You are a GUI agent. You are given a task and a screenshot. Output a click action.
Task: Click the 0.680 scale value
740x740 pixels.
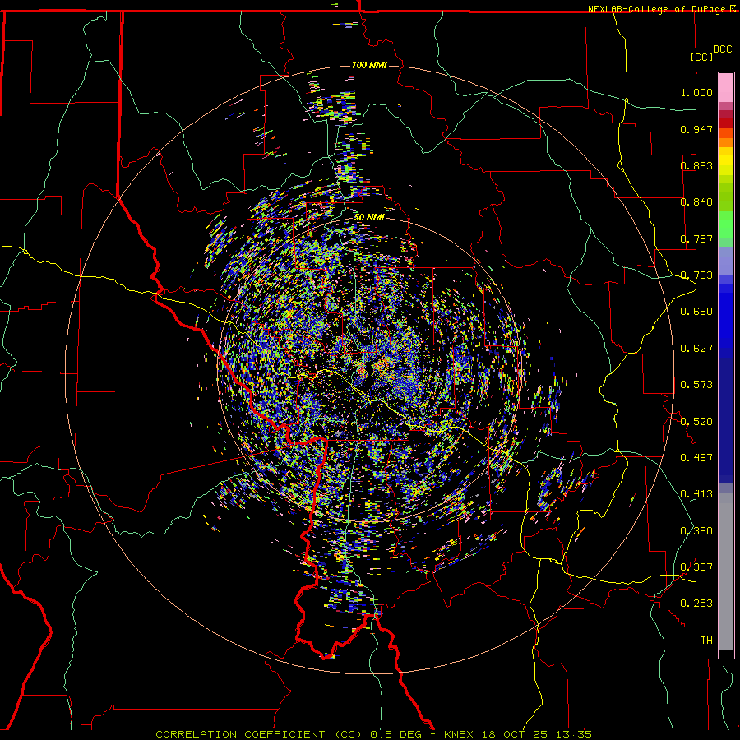(696, 312)
